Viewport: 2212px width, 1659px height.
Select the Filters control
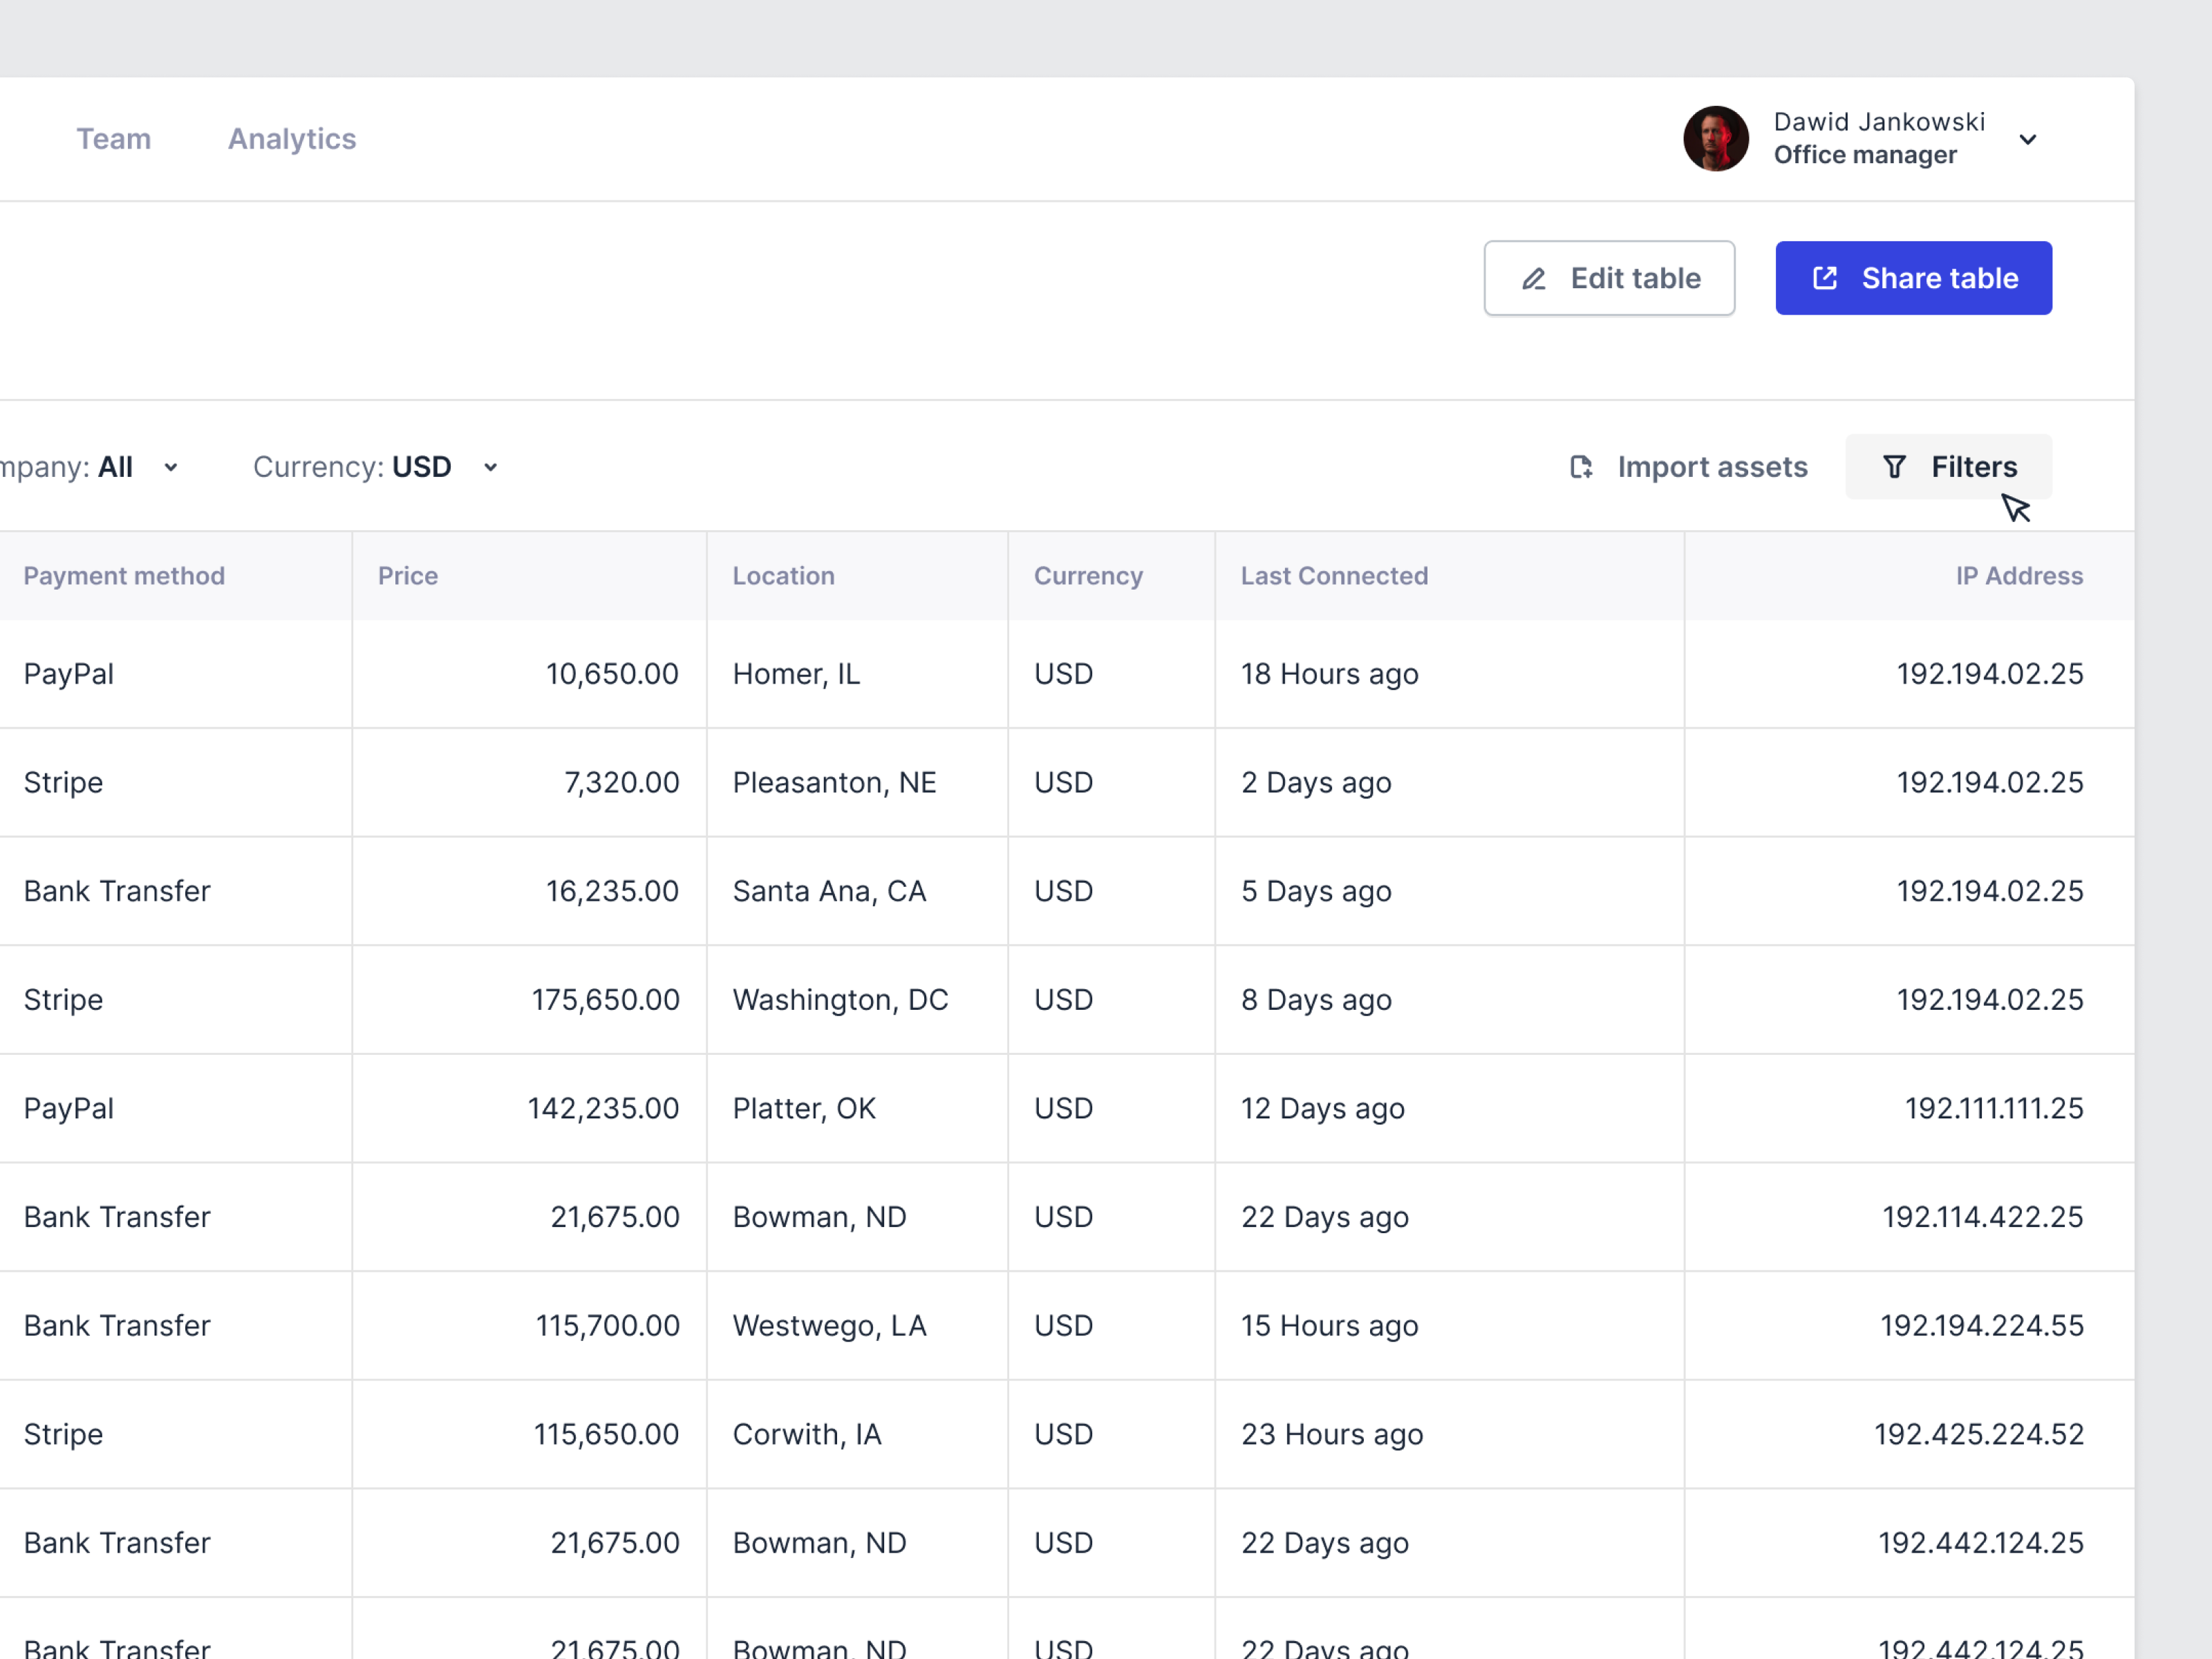1948,467
